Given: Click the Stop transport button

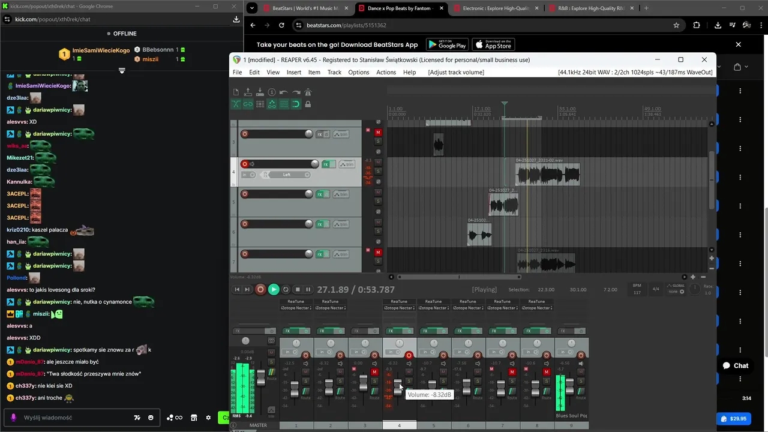Looking at the screenshot, I should pos(297,290).
